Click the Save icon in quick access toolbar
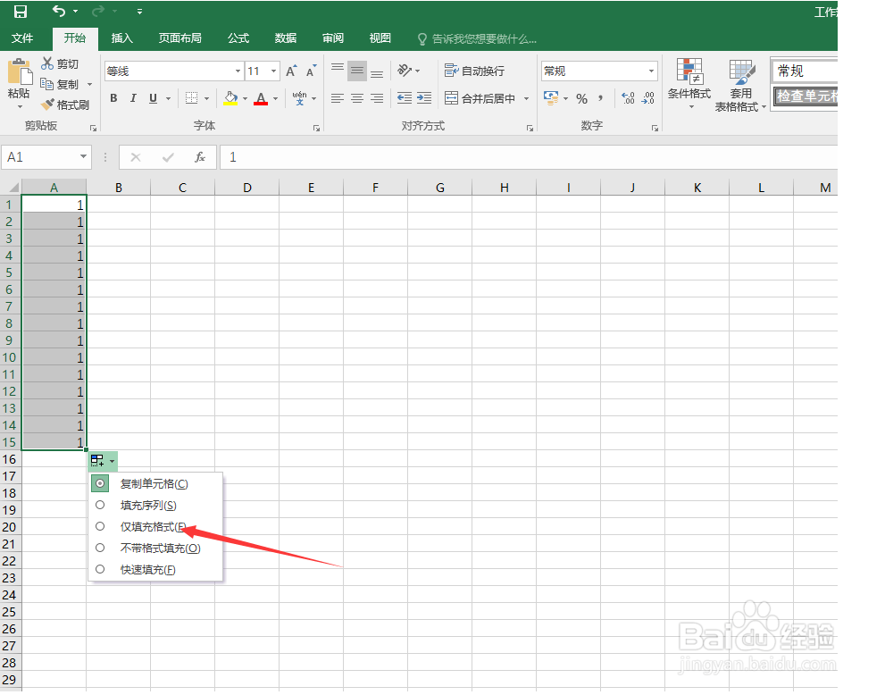885x695 pixels. [x=21, y=11]
